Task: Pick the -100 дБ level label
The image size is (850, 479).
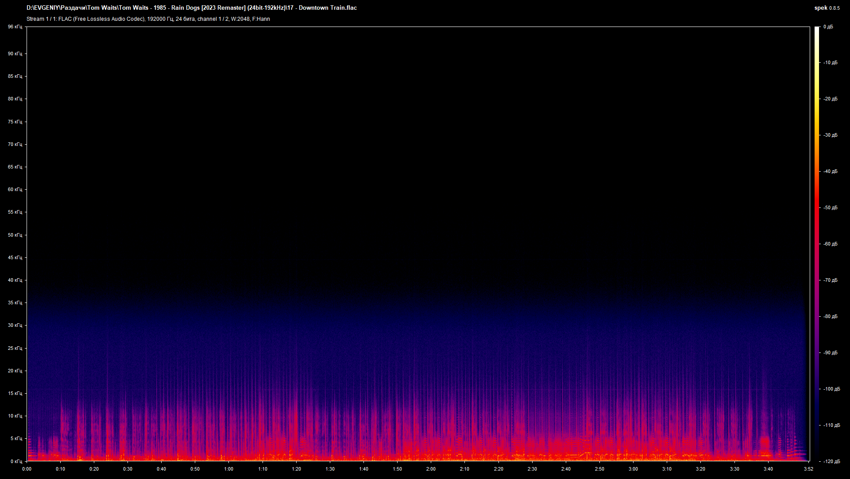Action: [x=832, y=389]
